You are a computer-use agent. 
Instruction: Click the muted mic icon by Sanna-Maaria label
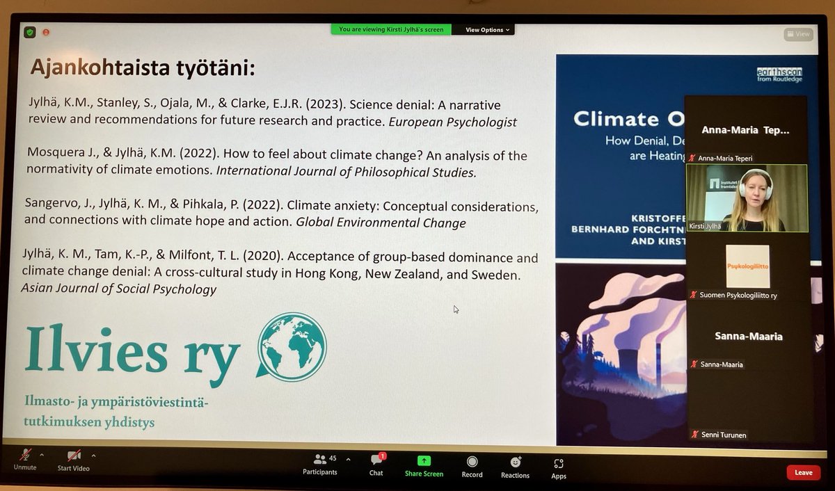[x=694, y=364]
